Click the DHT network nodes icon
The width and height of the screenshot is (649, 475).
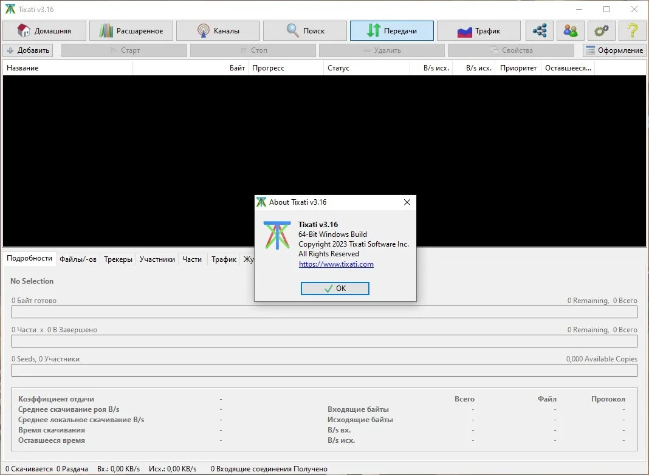tap(540, 30)
